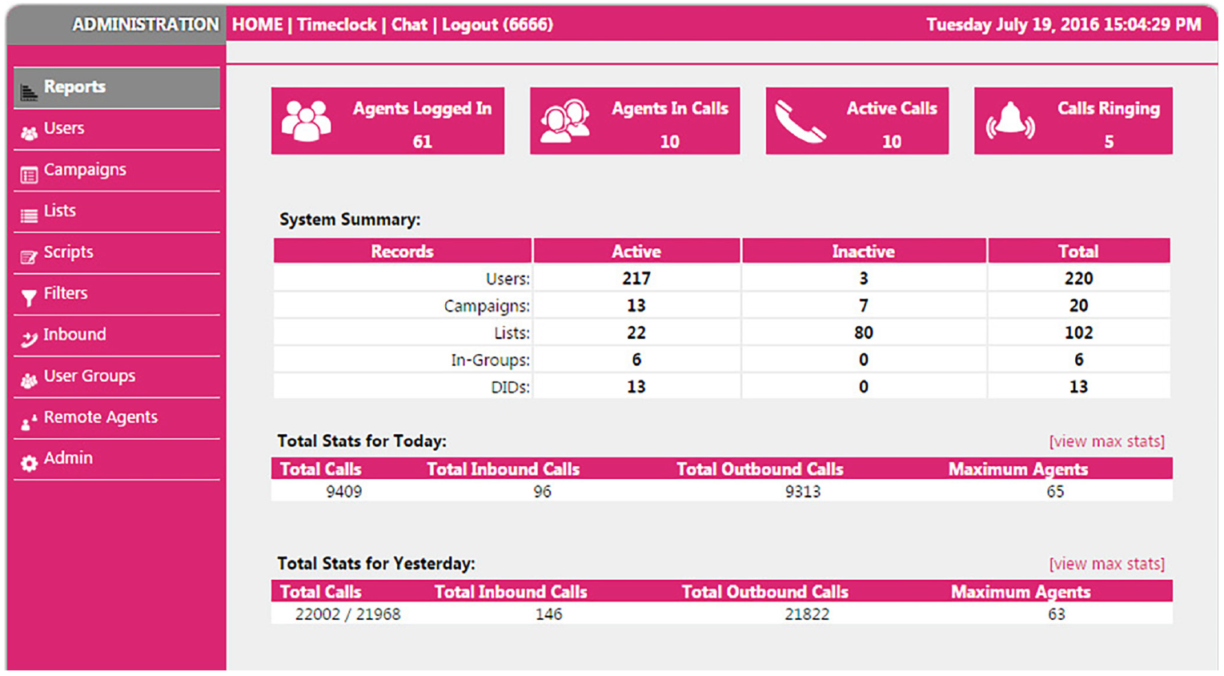Click the Filters funnel icon in sidebar
Image resolution: width=1224 pixels, height=676 pixels.
tap(29, 298)
